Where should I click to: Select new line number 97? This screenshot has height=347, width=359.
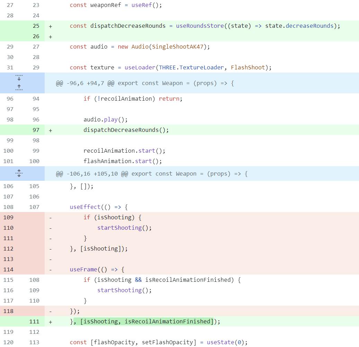click(x=36, y=130)
